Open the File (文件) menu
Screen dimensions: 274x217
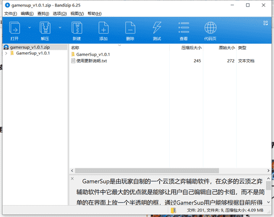pos(11,13)
